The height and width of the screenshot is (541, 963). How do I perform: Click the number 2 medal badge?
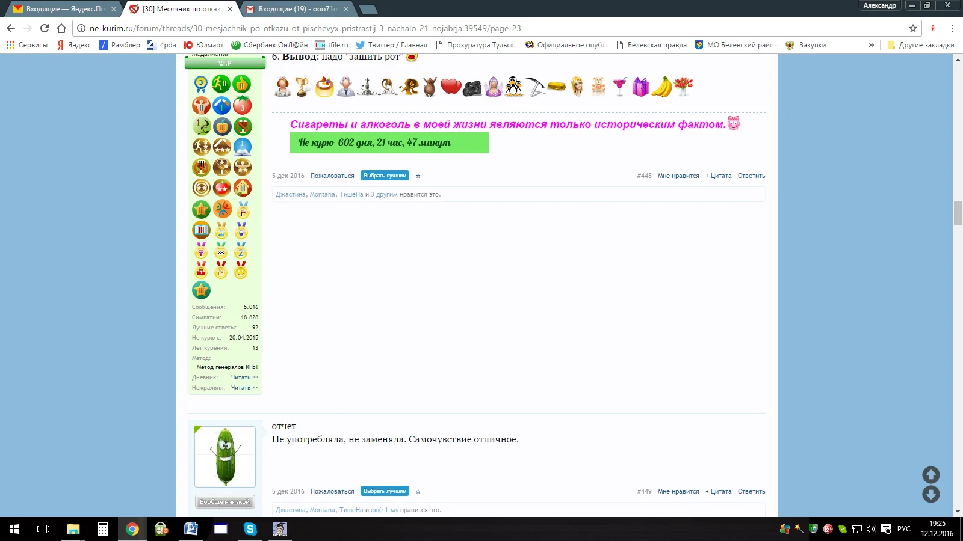tap(241, 251)
